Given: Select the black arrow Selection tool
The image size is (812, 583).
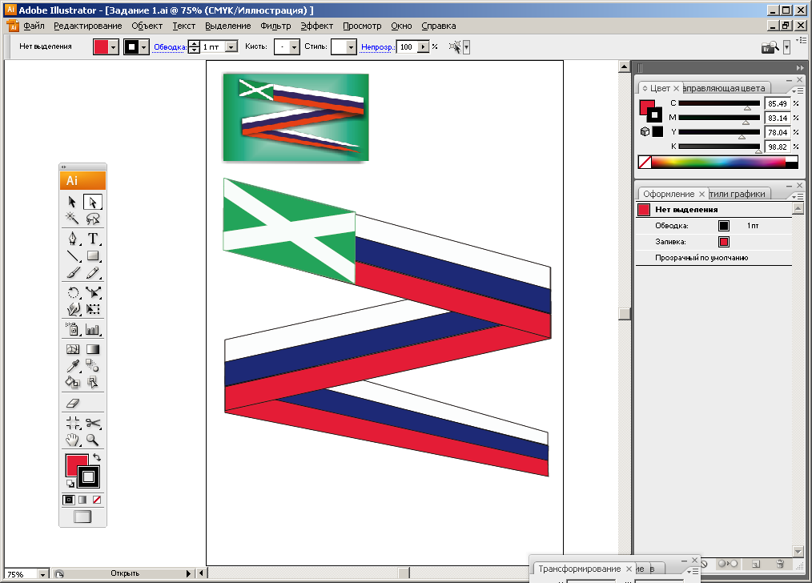Looking at the screenshot, I should coord(73,202).
